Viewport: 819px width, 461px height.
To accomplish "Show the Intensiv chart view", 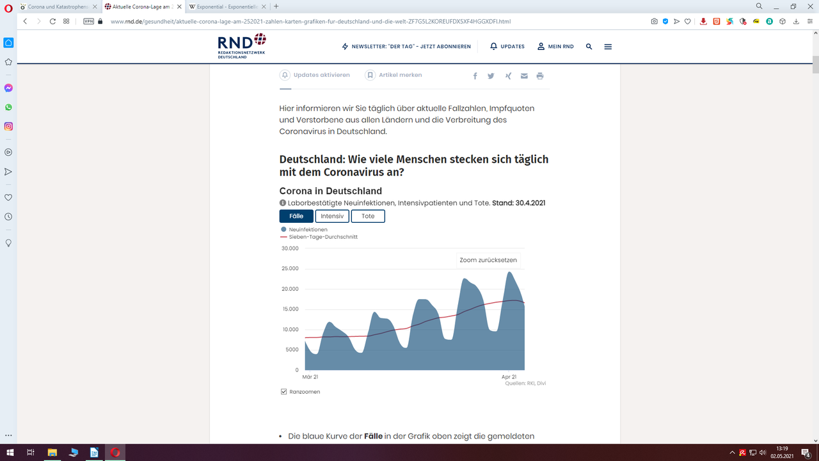I will click(332, 216).
